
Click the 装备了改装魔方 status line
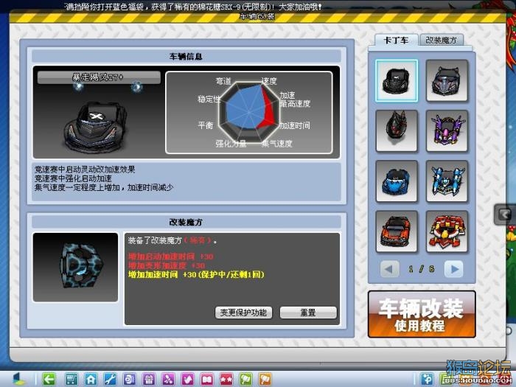tap(172, 240)
